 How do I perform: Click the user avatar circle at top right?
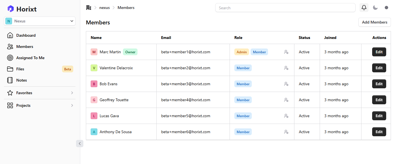point(386,8)
